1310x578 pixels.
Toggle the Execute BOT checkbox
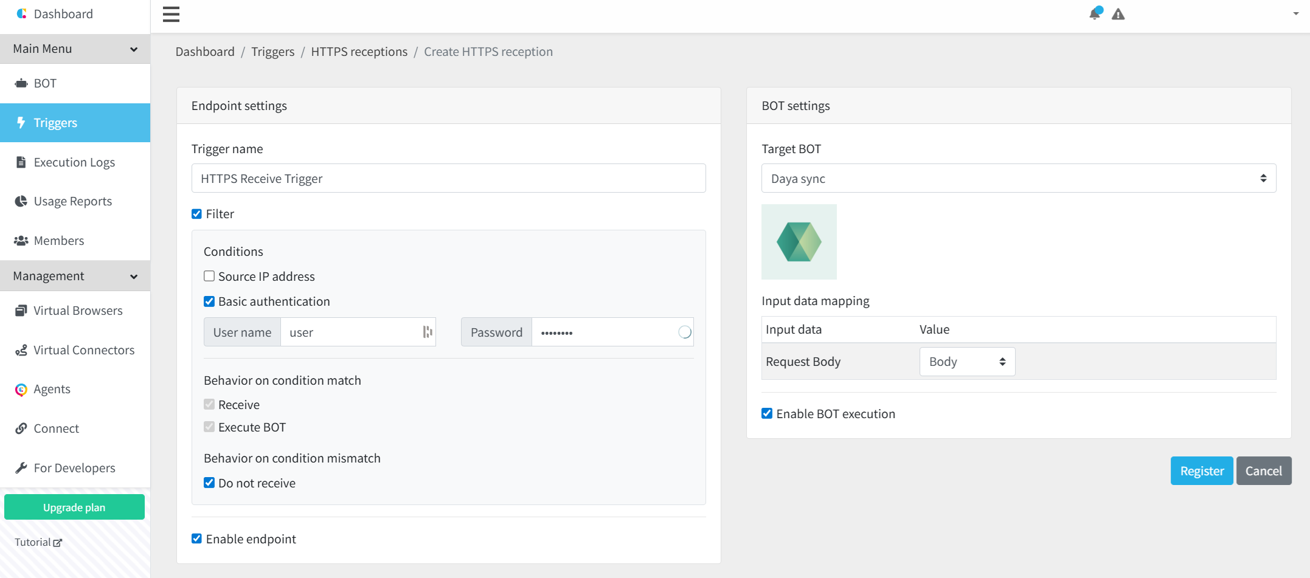tap(209, 427)
